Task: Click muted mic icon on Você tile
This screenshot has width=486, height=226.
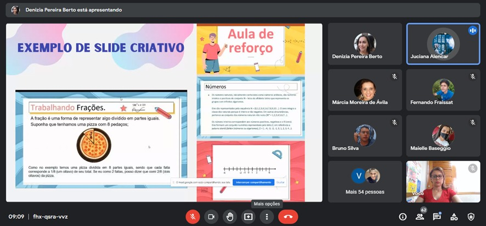Action: (473, 168)
